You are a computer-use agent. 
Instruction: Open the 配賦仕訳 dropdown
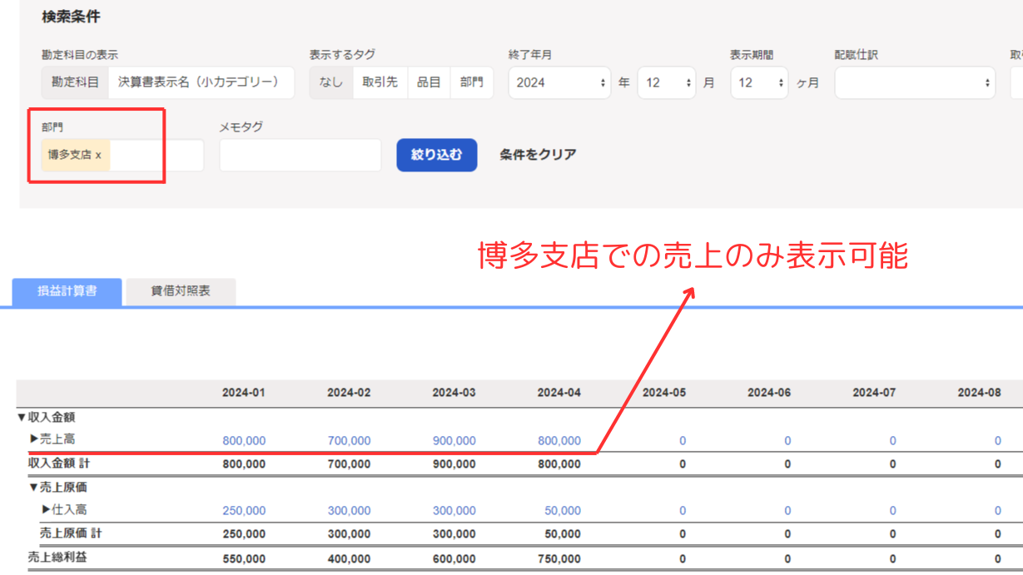coord(914,83)
